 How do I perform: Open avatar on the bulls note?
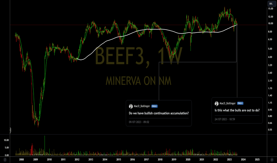[x=217, y=103]
